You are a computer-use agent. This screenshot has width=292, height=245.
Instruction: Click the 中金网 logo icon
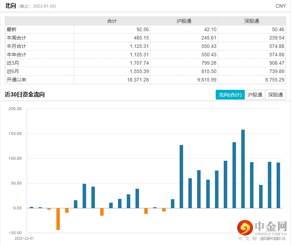click(x=245, y=228)
